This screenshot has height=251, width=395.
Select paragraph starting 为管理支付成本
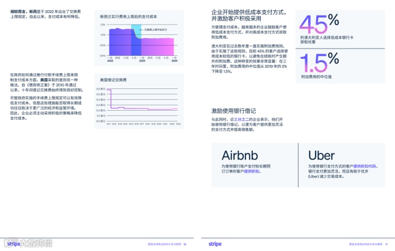click(x=249, y=32)
